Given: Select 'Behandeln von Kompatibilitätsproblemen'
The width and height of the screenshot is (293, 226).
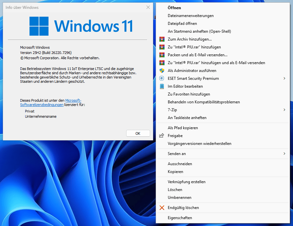Looking at the screenshot, I should point(223,102).
